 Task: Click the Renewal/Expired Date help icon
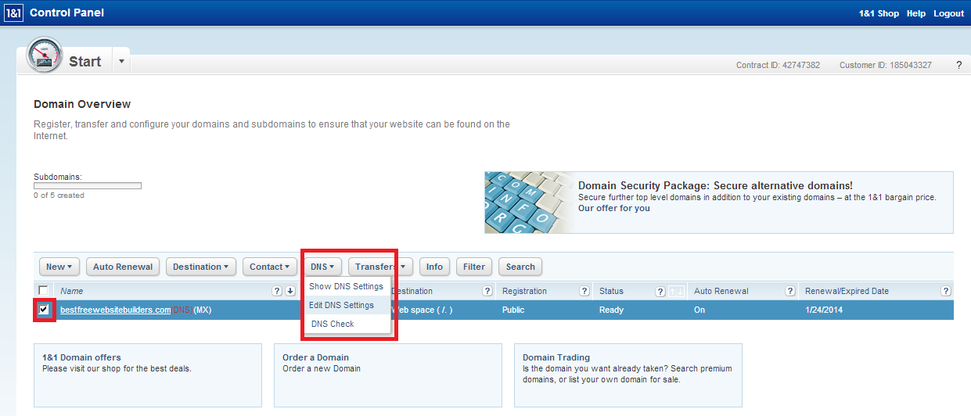pos(946,291)
